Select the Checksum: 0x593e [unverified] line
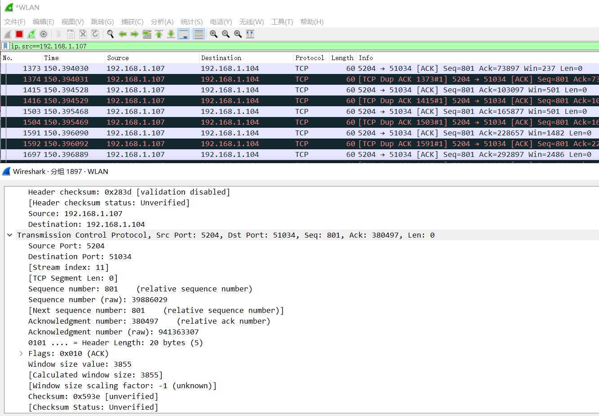599x416 pixels. (93, 396)
